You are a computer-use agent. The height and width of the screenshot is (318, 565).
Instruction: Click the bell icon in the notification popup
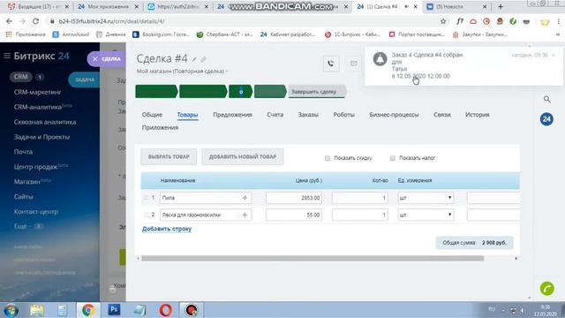pyautogui.click(x=380, y=59)
